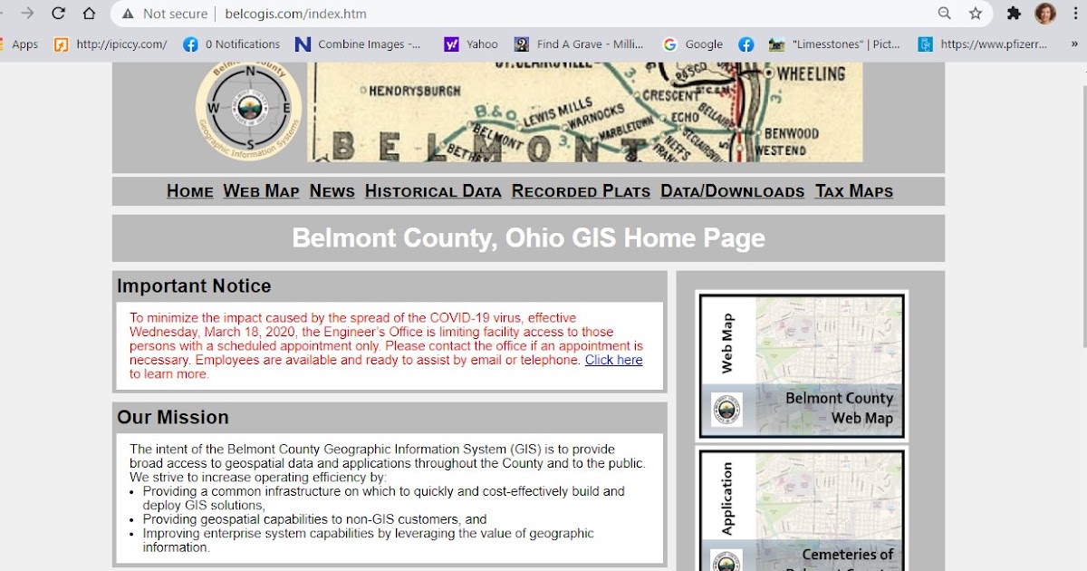The image size is (1087, 571).
Task: Open the Chrome profile avatar
Action: (x=1045, y=14)
